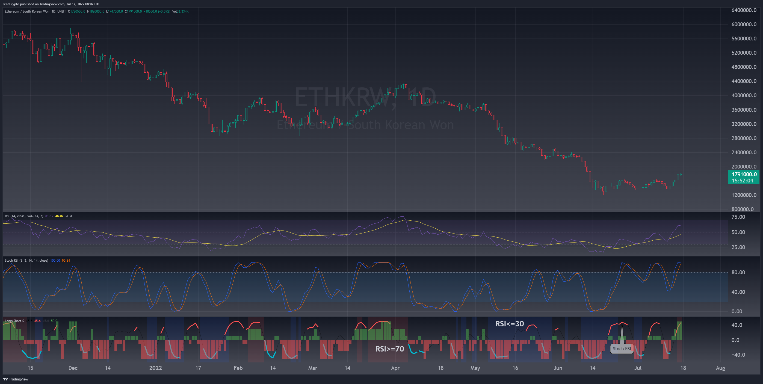763x384 pixels.
Task: Click the Aug date on the time axis
Action: click(720, 368)
